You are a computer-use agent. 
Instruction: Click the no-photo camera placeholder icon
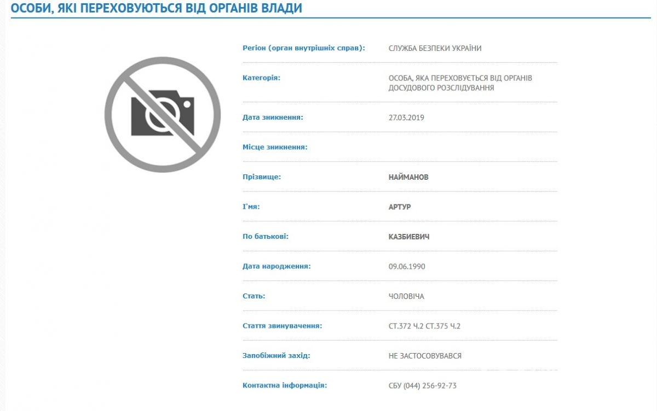pos(163,115)
